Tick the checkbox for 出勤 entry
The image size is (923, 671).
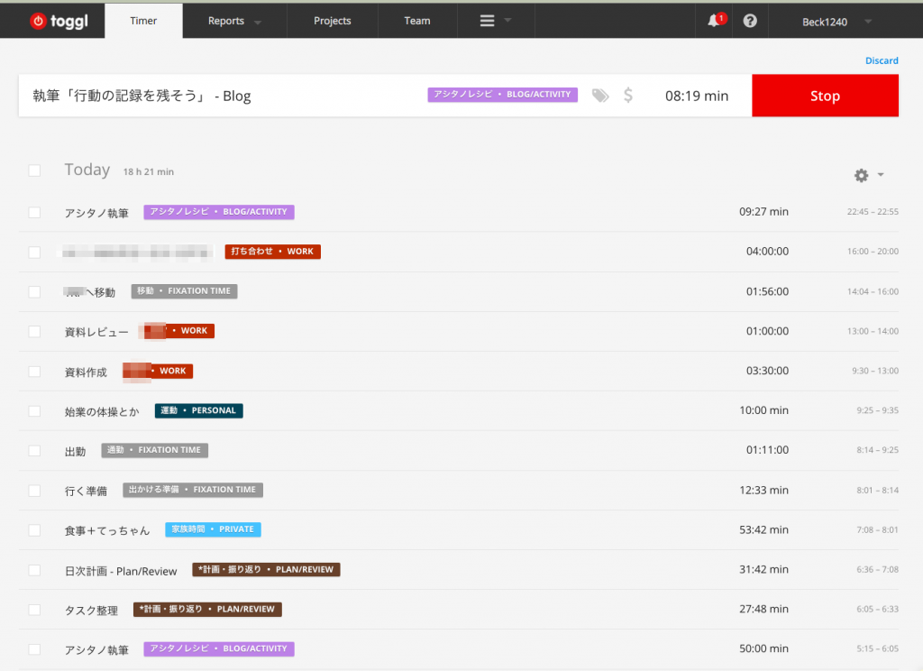[34, 450]
